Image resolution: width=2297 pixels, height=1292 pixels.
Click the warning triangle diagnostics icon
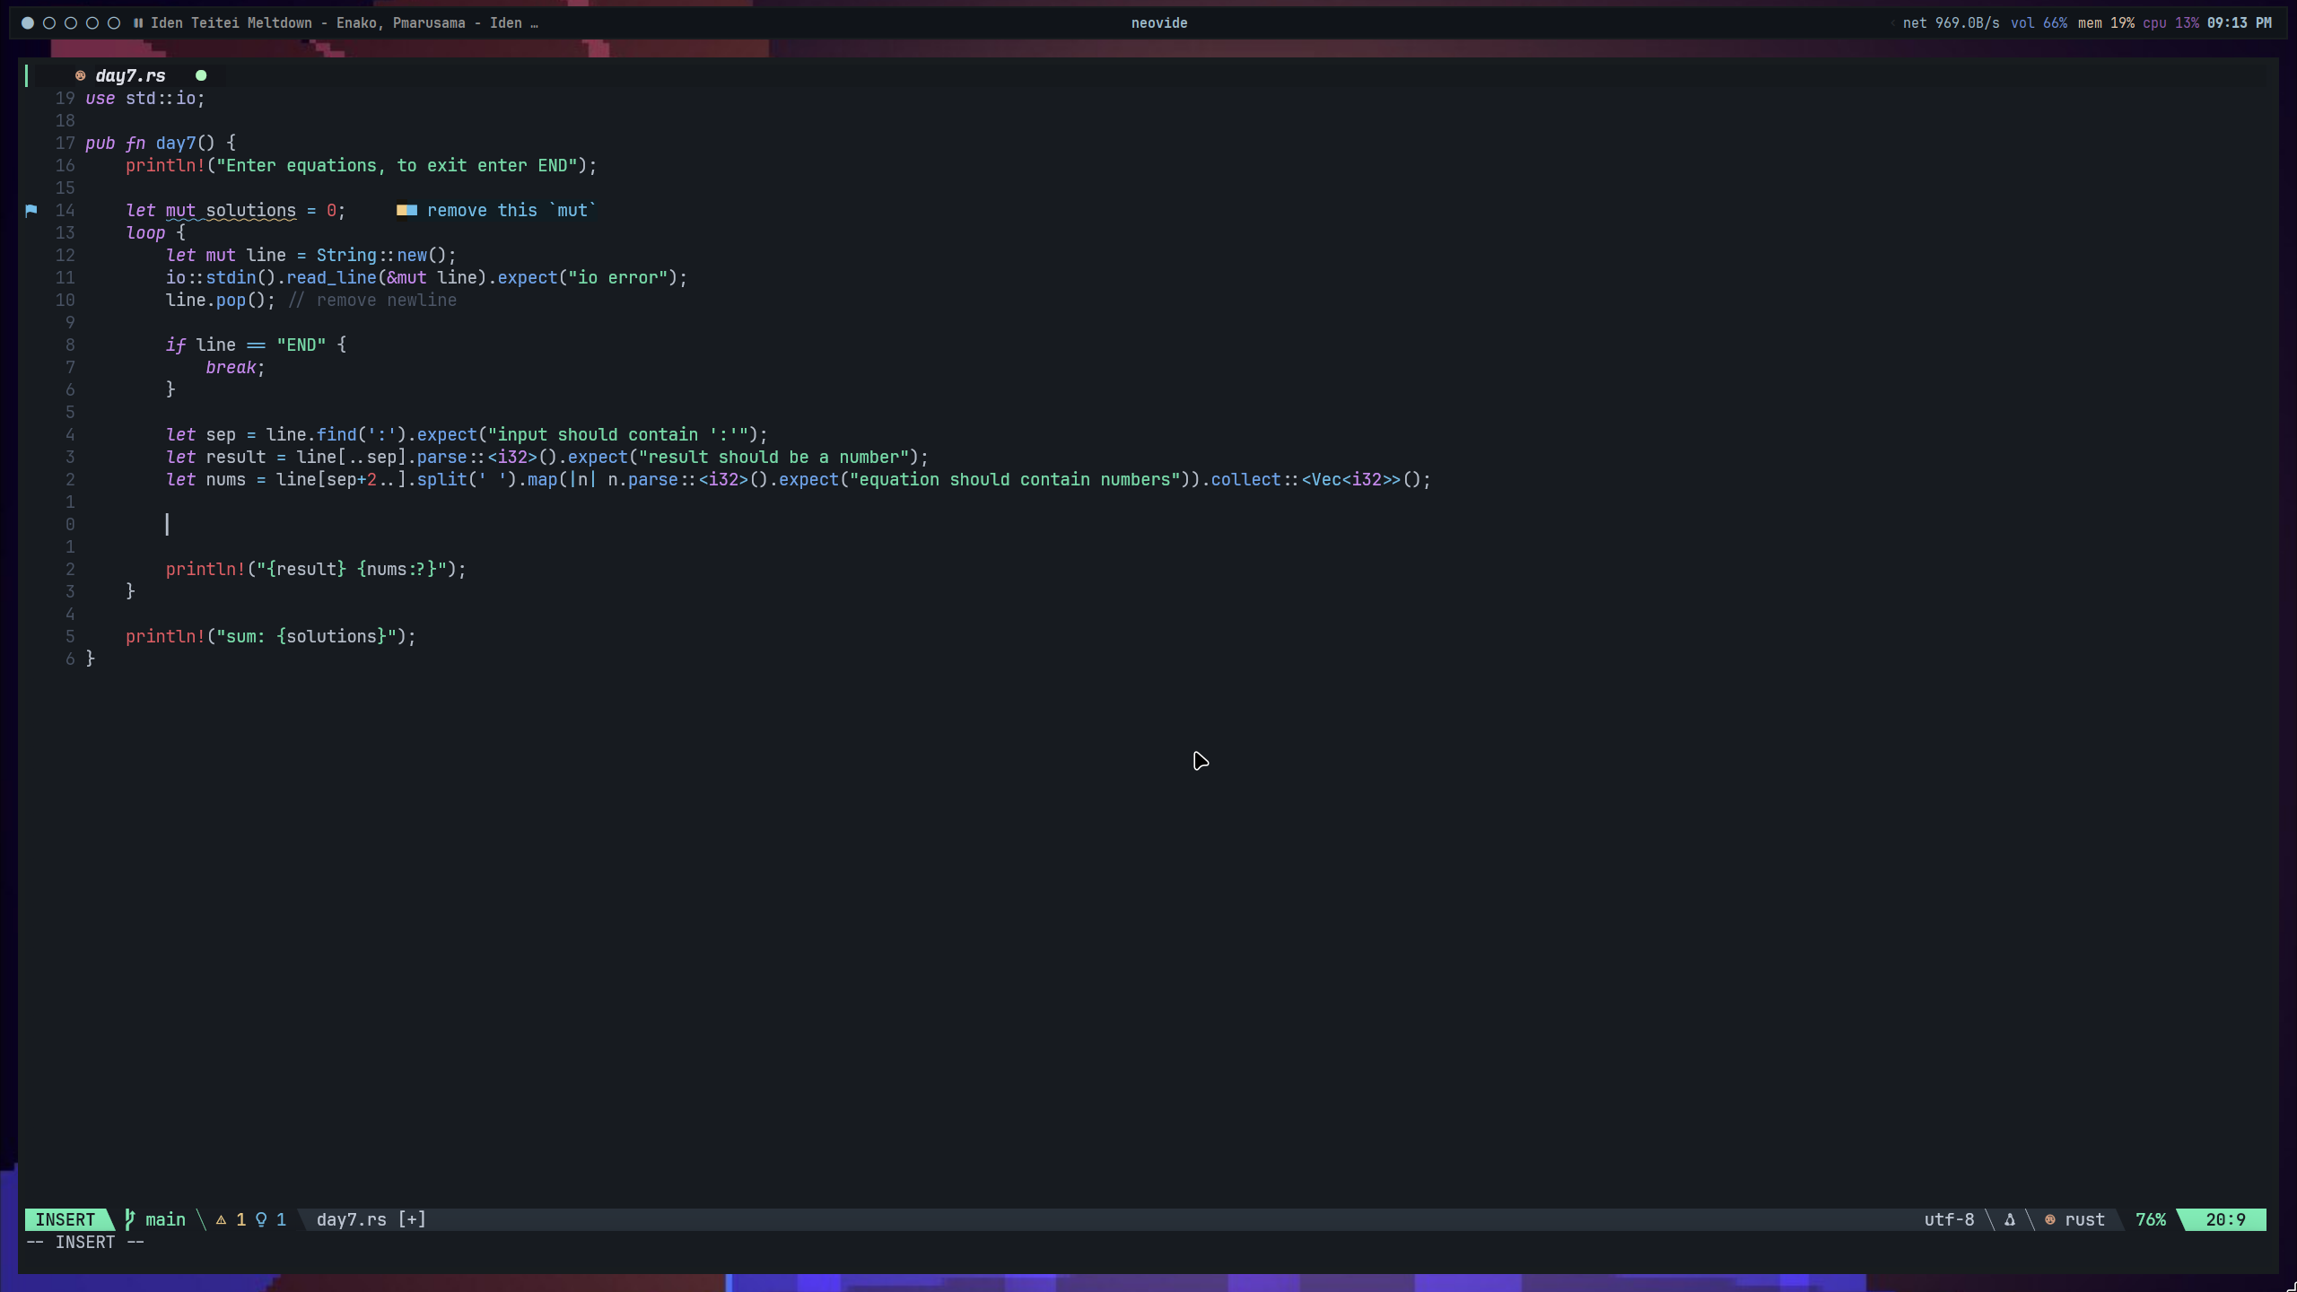221,1219
